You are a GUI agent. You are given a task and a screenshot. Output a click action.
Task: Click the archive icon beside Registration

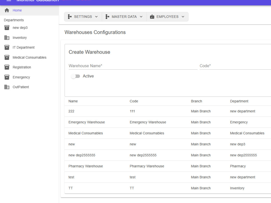click(x=7, y=67)
